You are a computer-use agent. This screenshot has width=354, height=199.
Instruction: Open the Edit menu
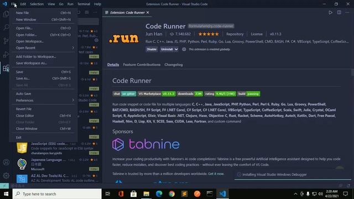tap(23, 4)
